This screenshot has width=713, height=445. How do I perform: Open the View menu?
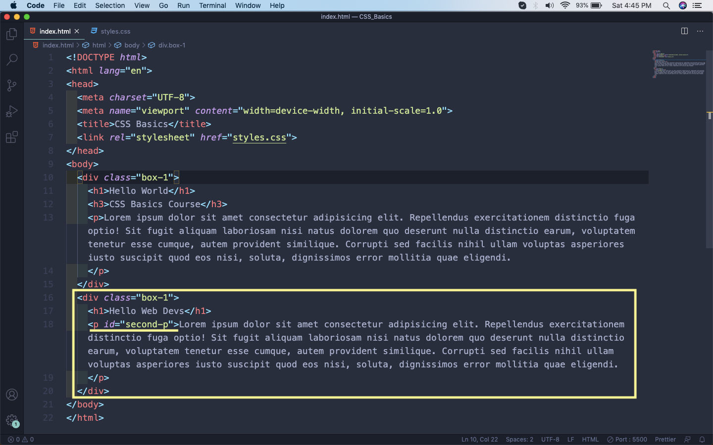click(142, 5)
